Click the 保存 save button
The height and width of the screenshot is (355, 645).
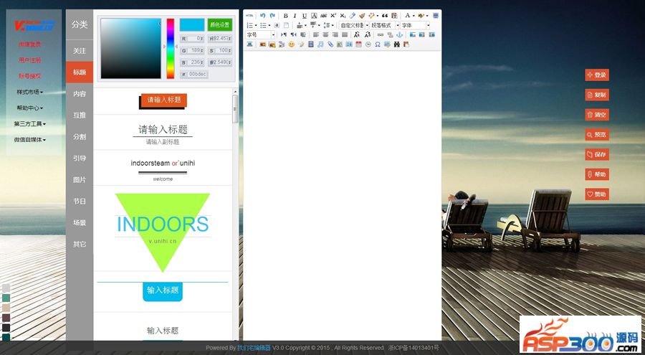(597, 154)
